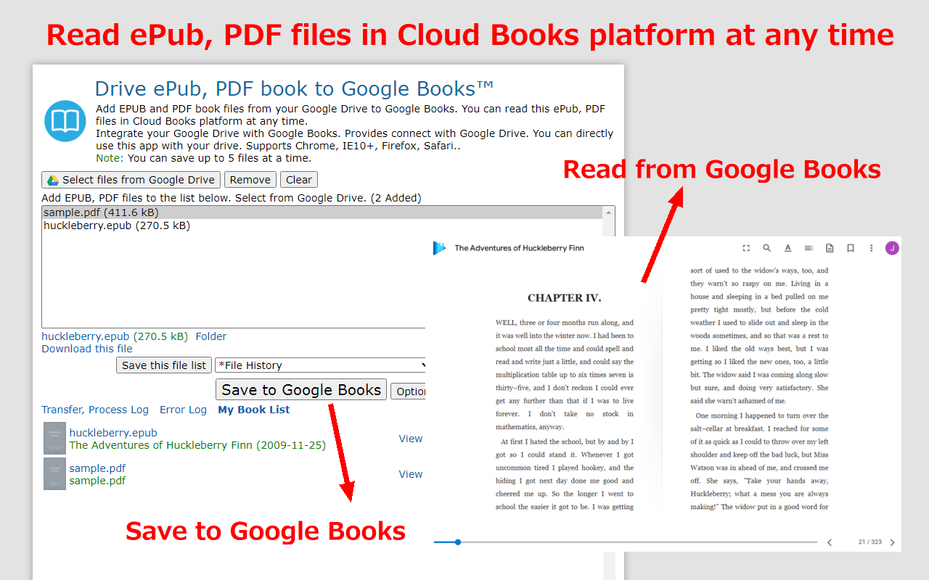Image resolution: width=929 pixels, height=580 pixels.
Task: Click Save this file list button
Action: (164, 365)
